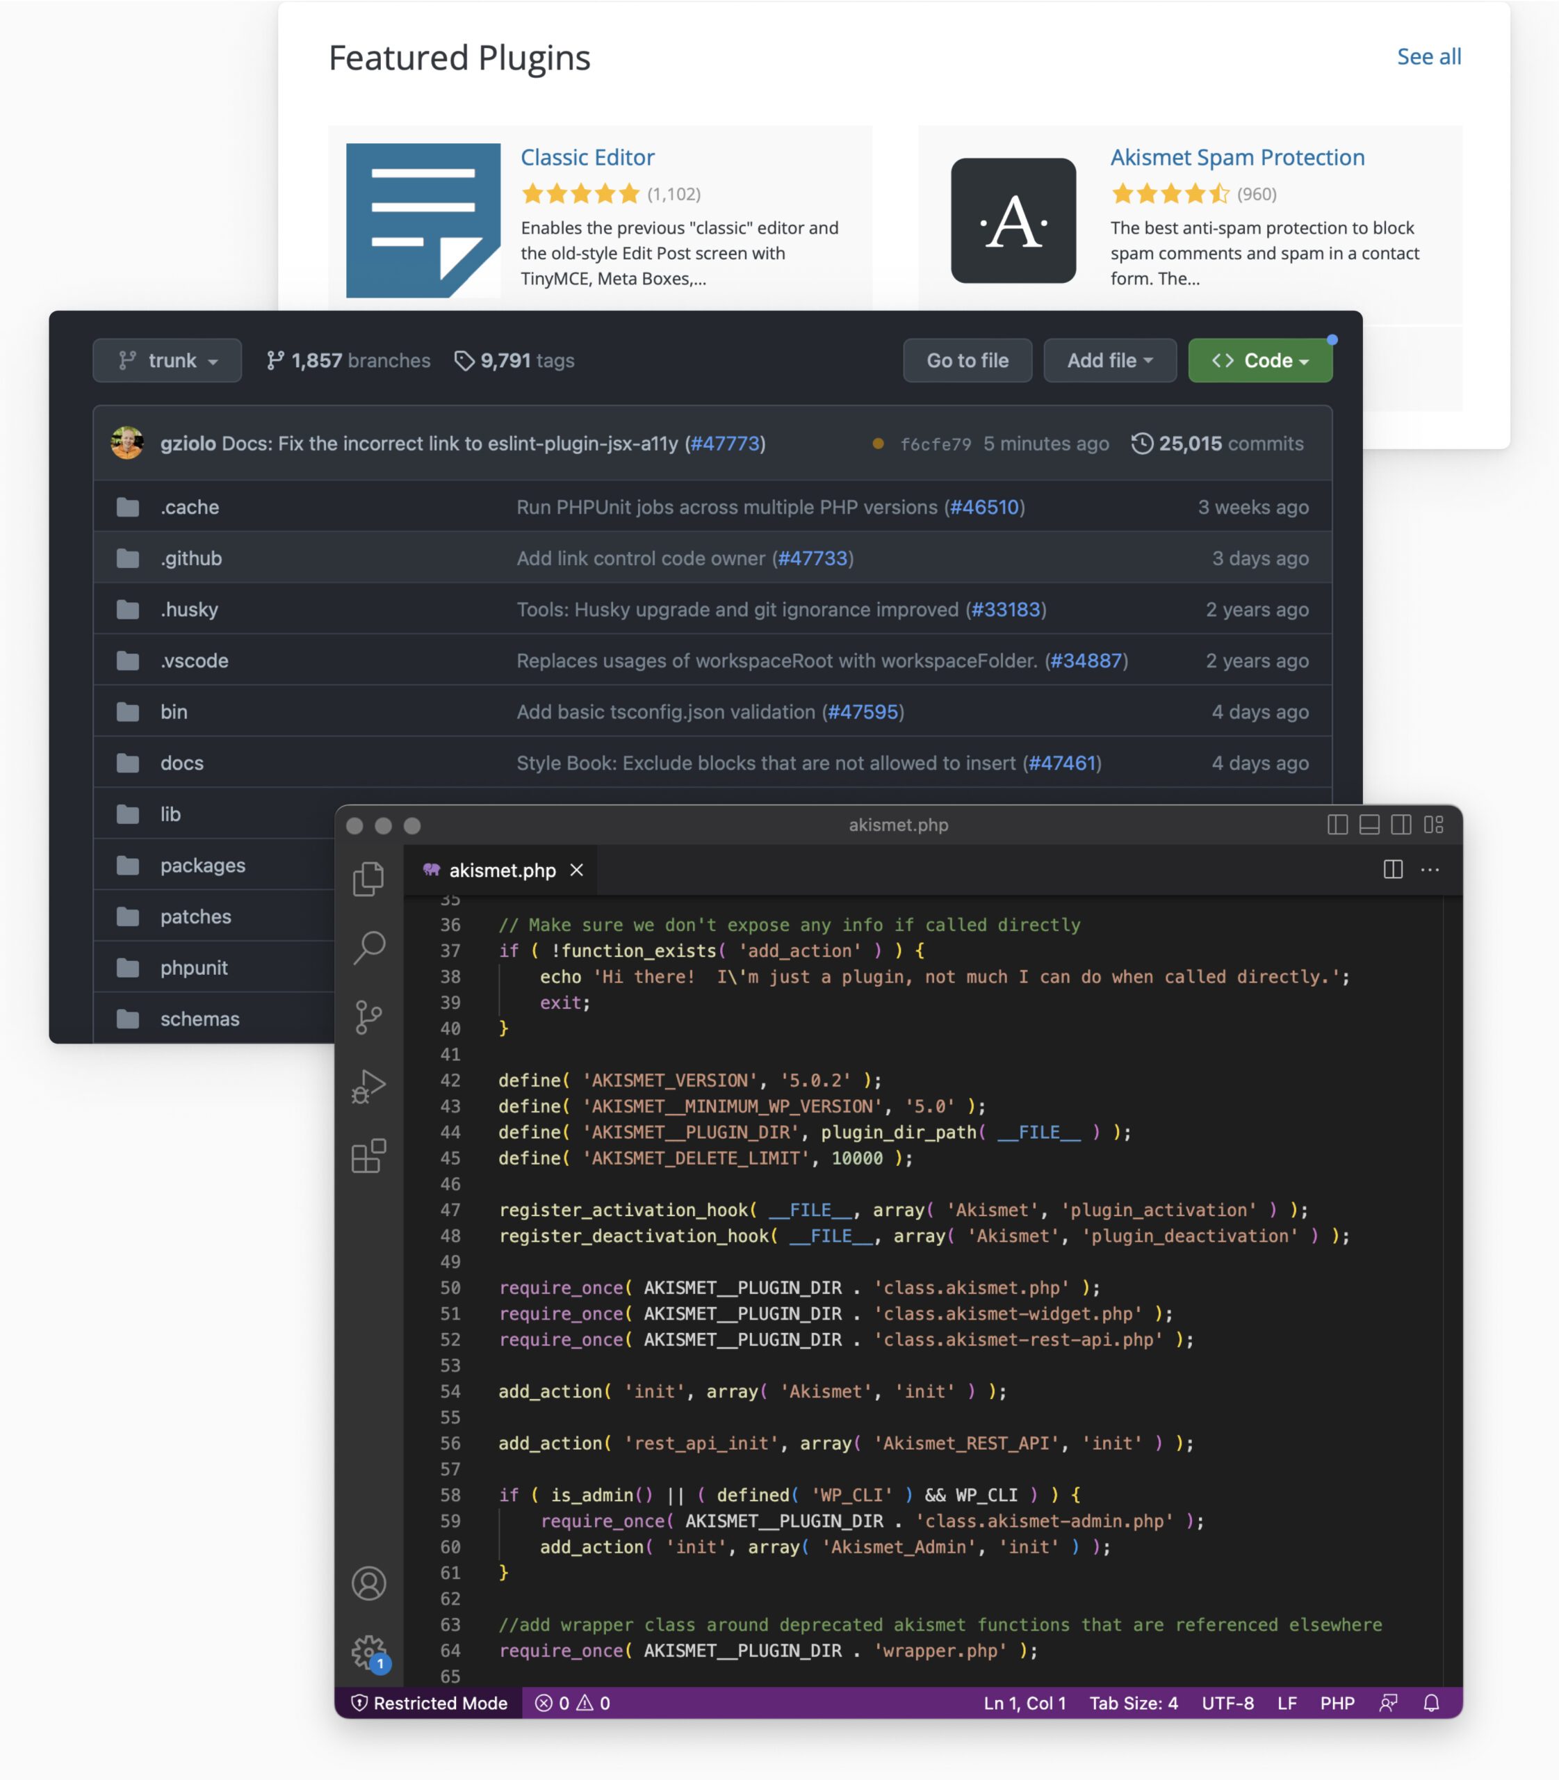The image size is (1559, 1780).
Task: View 9,791 tags on GitHub
Action: click(514, 360)
